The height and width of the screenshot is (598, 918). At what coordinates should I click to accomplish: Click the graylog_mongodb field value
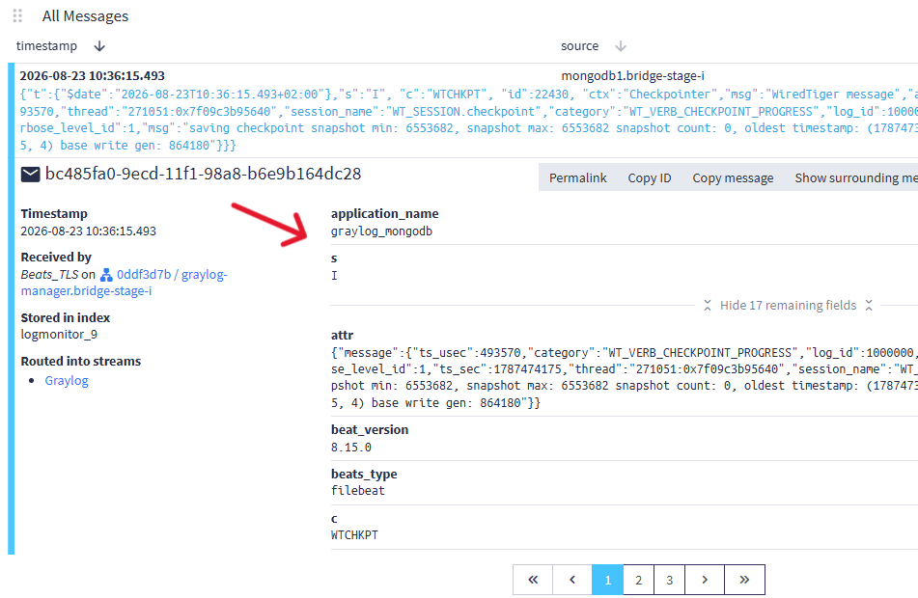click(x=381, y=231)
